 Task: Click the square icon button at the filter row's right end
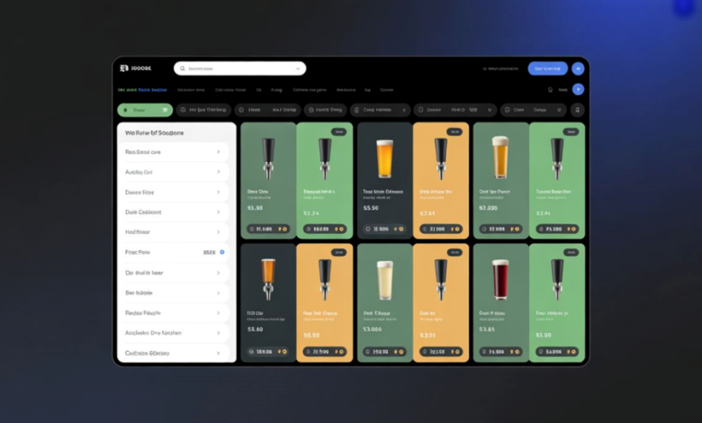pos(577,110)
